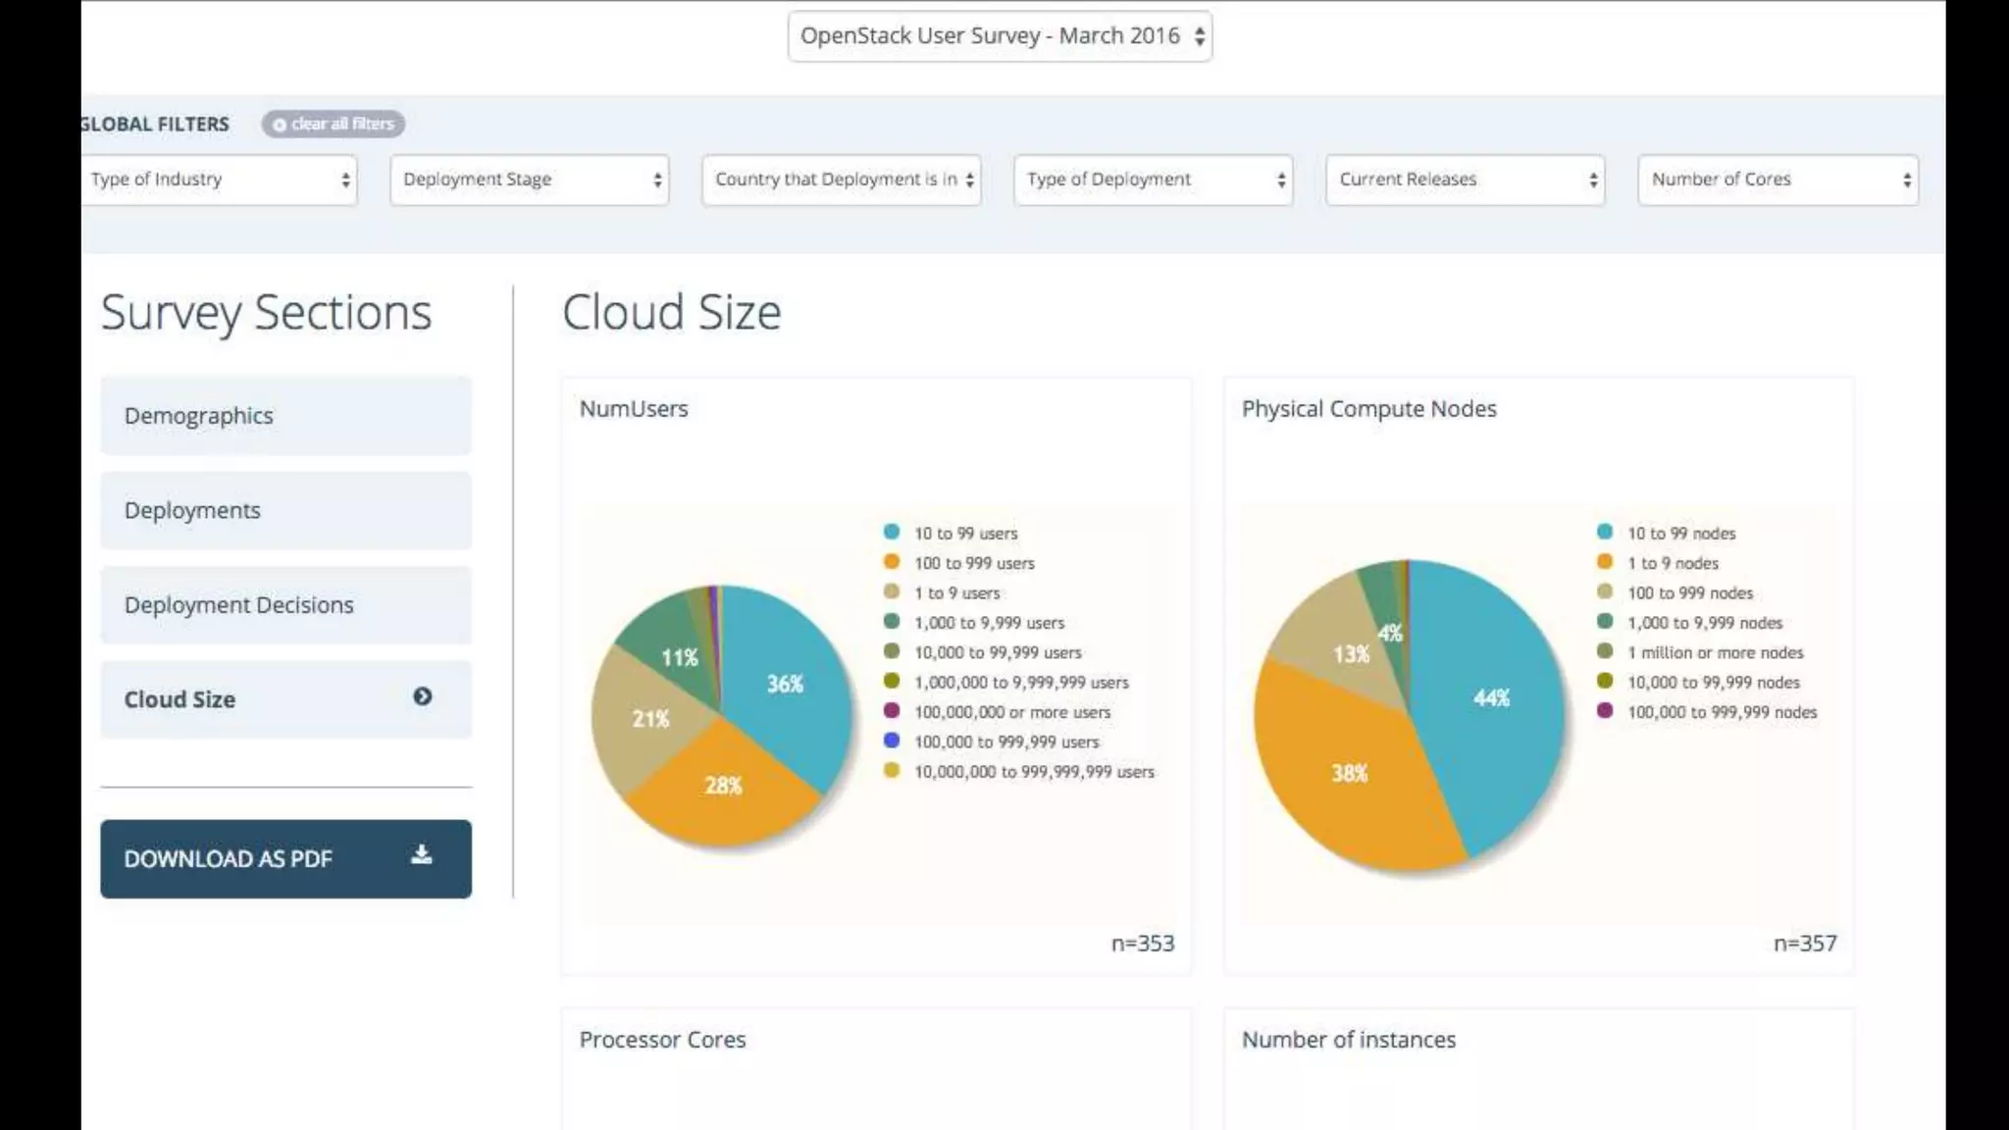Image resolution: width=2009 pixels, height=1130 pixels.
Task: Click the blue 100,000 to 999,999 users dot
Action: 891,741
